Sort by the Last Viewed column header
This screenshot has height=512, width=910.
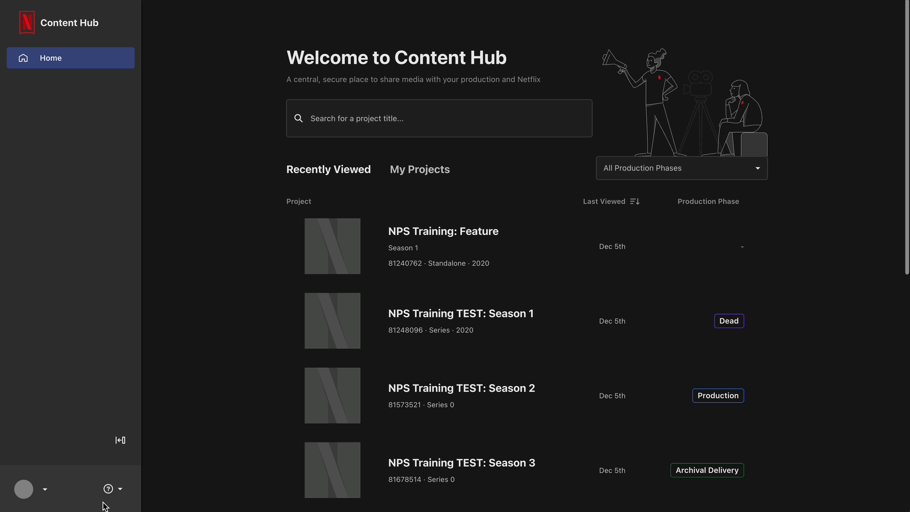pos(604,201)
